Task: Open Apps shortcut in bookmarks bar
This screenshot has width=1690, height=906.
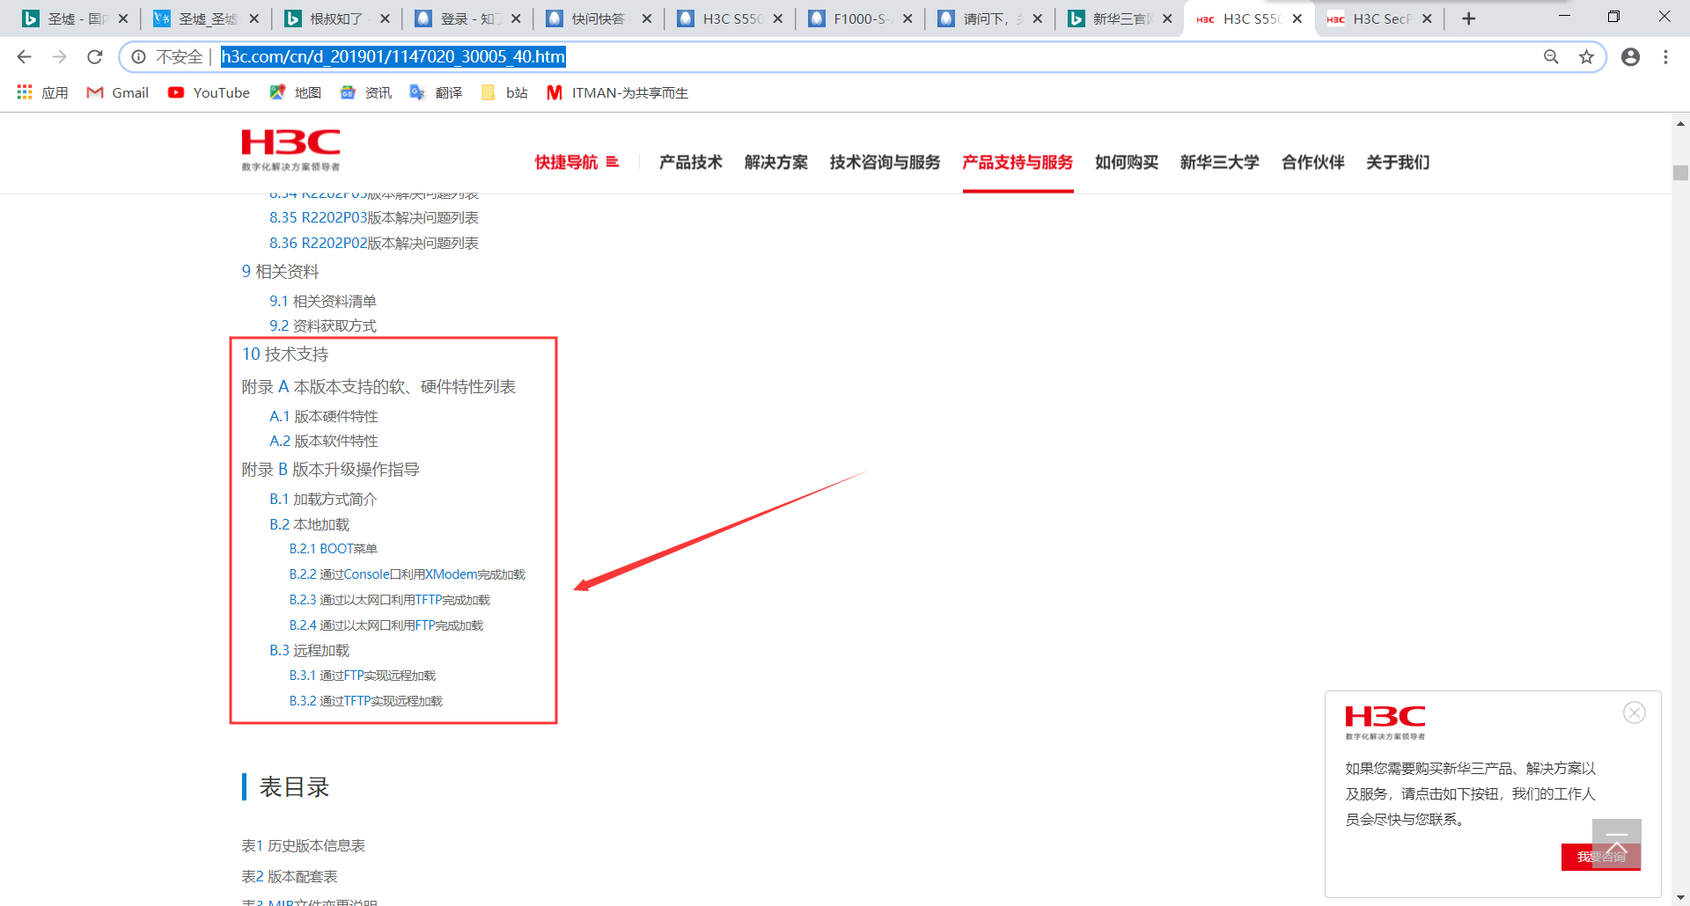Action: point(42,92)
